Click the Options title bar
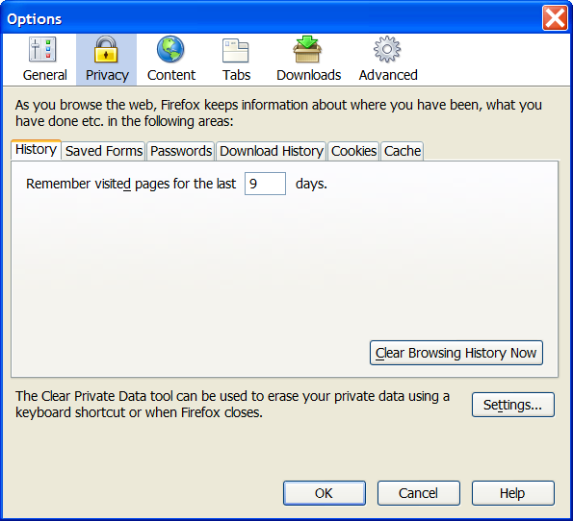The height and width of the screenshot is (521, 573). tap(271, 18)
